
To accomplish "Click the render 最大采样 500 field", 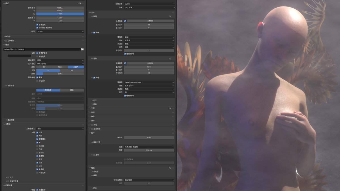I will pyautogui.click(x=149, y=67).
